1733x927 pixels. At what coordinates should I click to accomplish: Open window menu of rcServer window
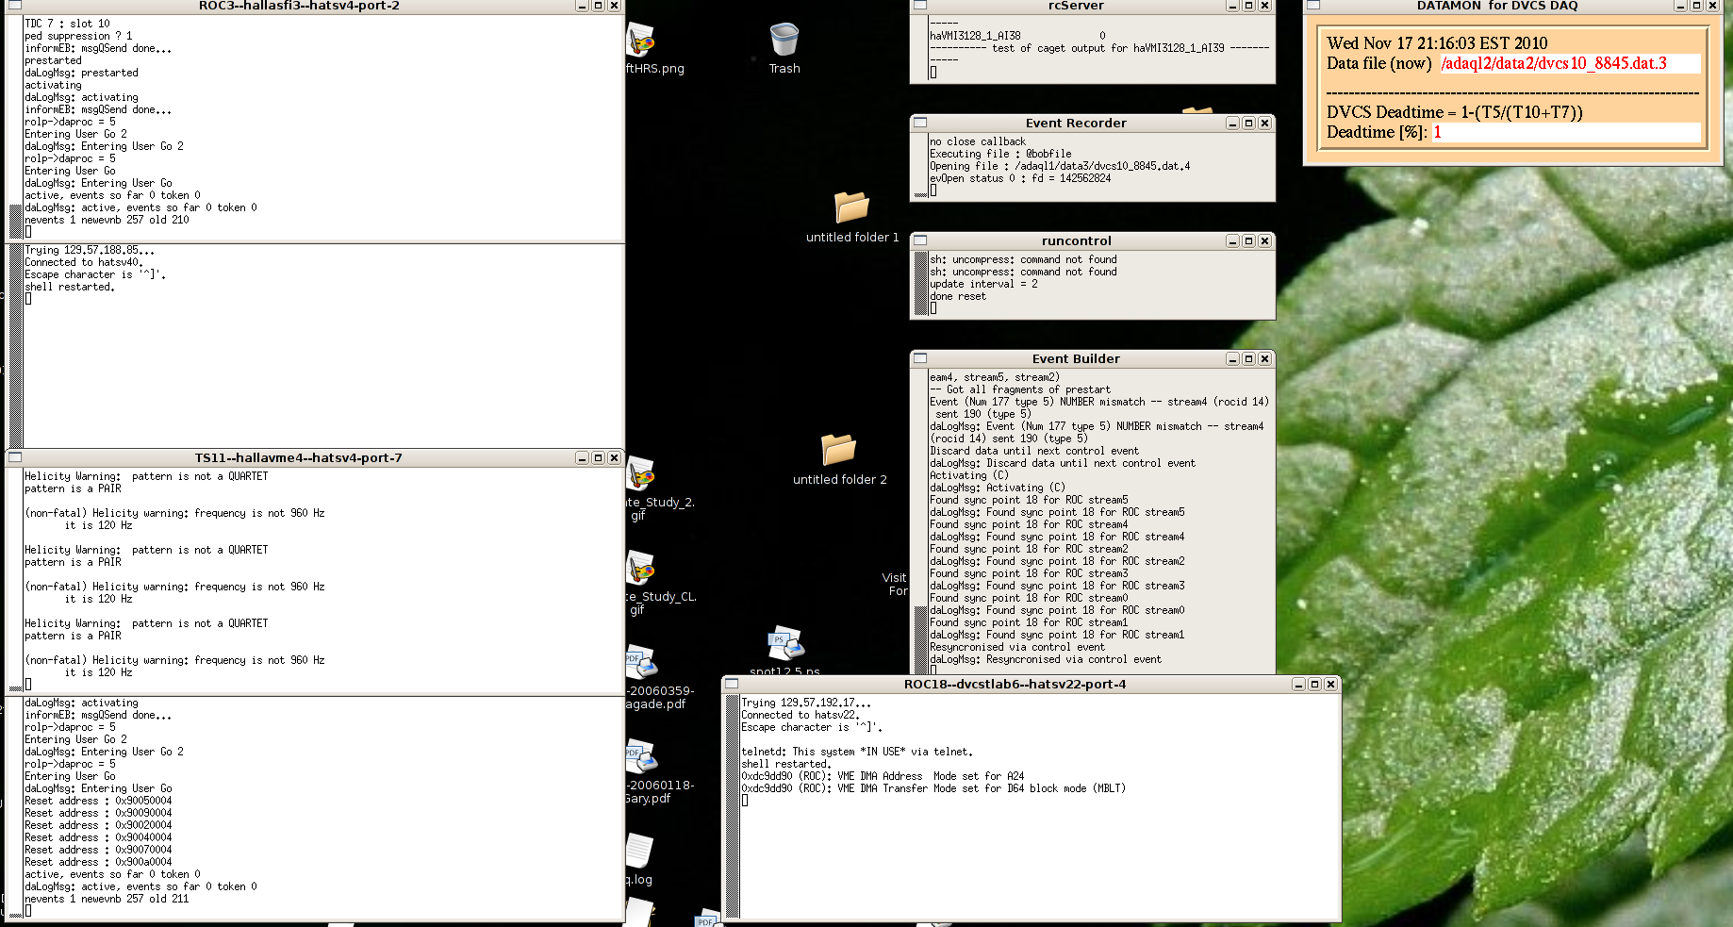tap(920, 6)
